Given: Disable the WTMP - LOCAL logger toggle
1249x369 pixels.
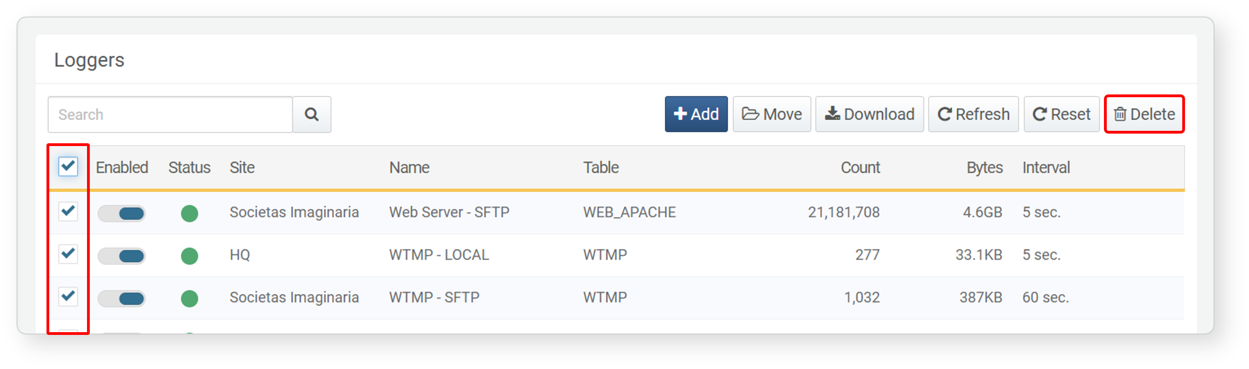Looking at the screenshot, I should pos(121,256).
